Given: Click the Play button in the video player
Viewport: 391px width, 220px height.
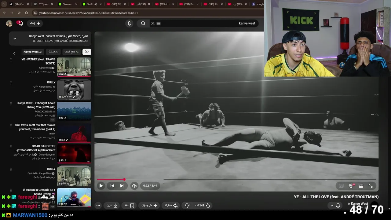Looking at the screenshot, I should pyautogui.click(x=101, y=186).
